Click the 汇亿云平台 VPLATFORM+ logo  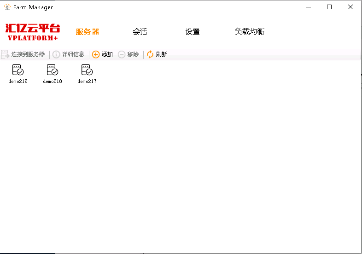[x=32, y=32]
